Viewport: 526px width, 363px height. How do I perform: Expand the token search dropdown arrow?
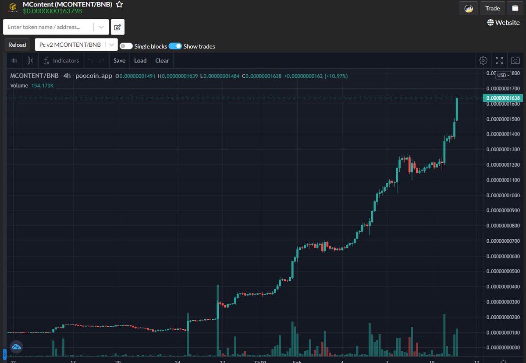[x=101, y=27]
